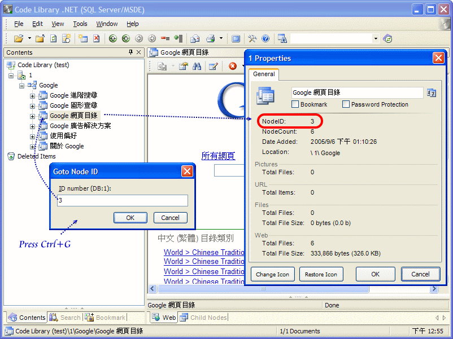
Task: Expand the Google 圖形查尋 node
Action: 32,106
